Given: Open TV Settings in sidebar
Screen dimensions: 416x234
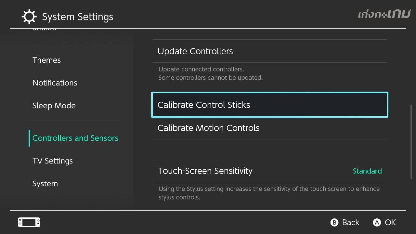Looking at the screenshot, I should coord(52,161).
